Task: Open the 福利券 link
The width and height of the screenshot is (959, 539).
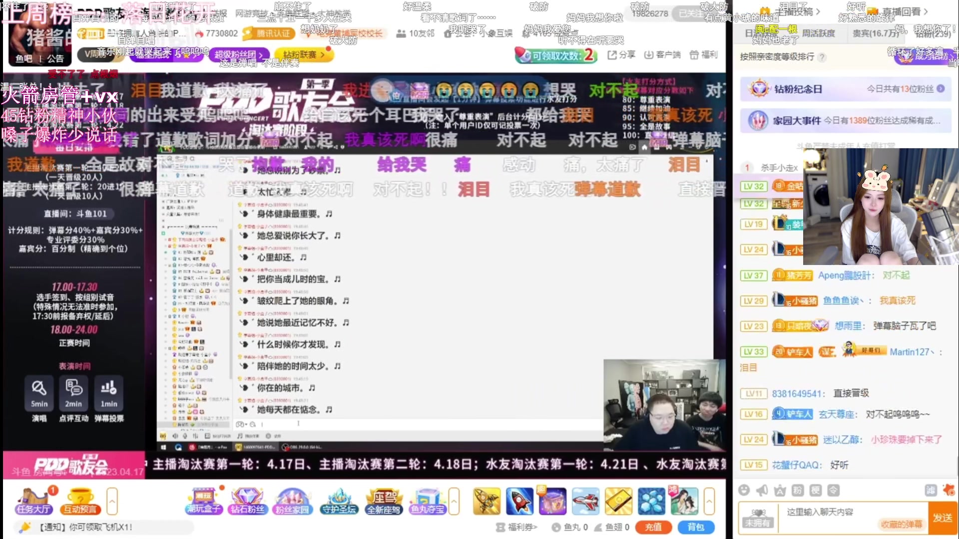Action: [516, 527]
